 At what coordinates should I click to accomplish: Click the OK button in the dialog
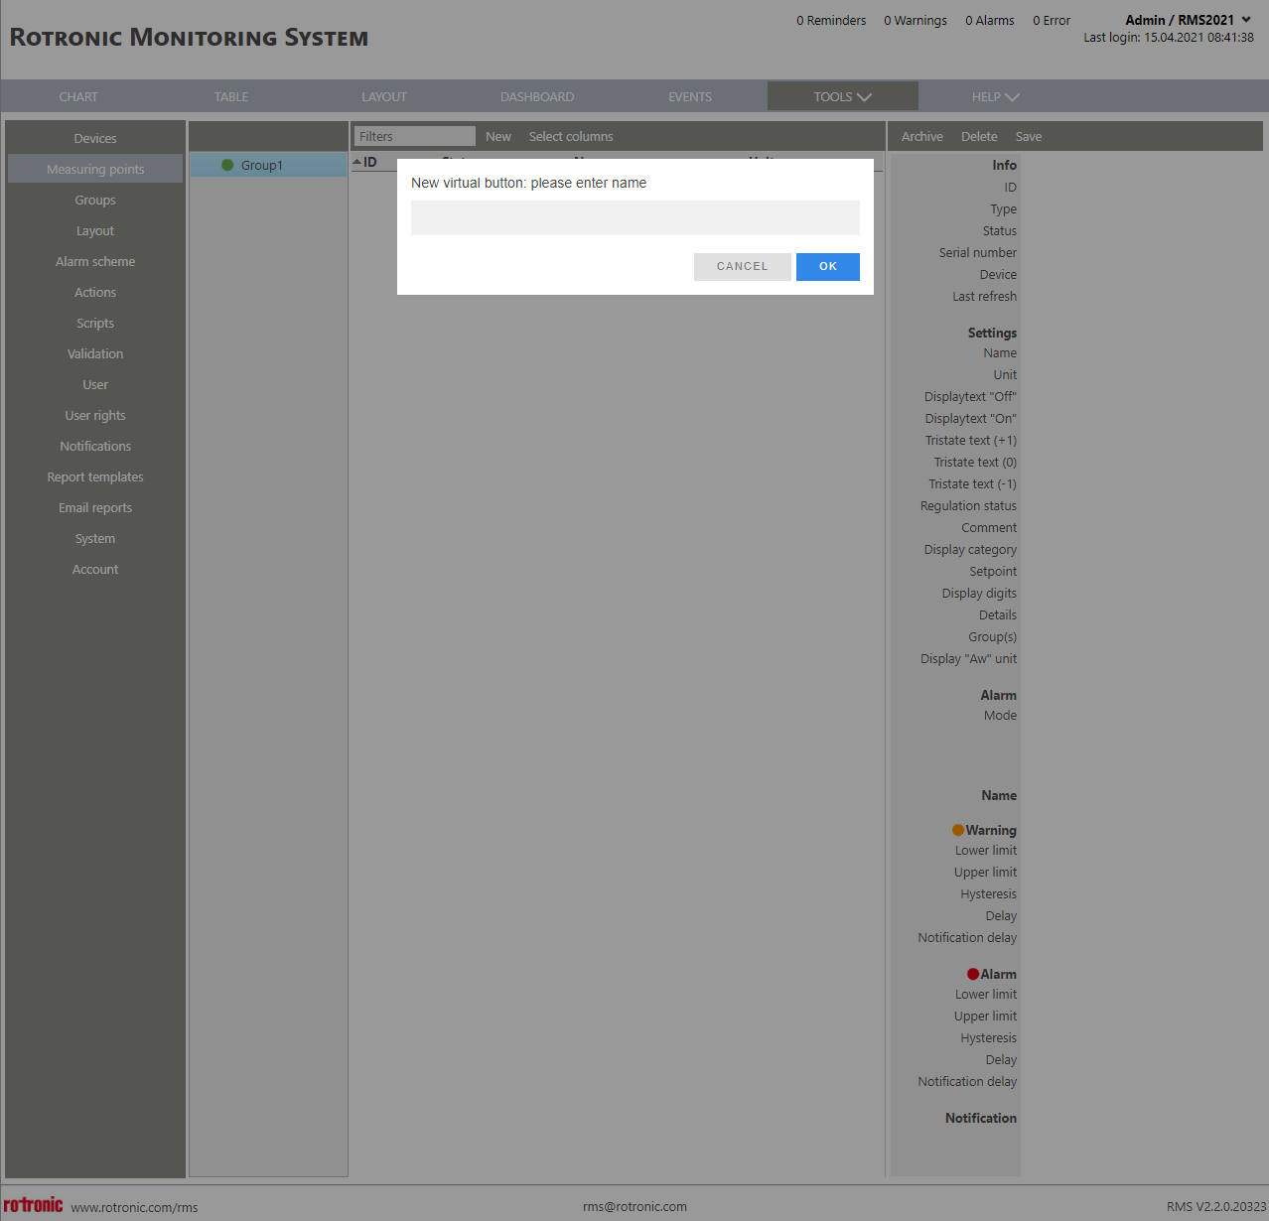(827, 266)
